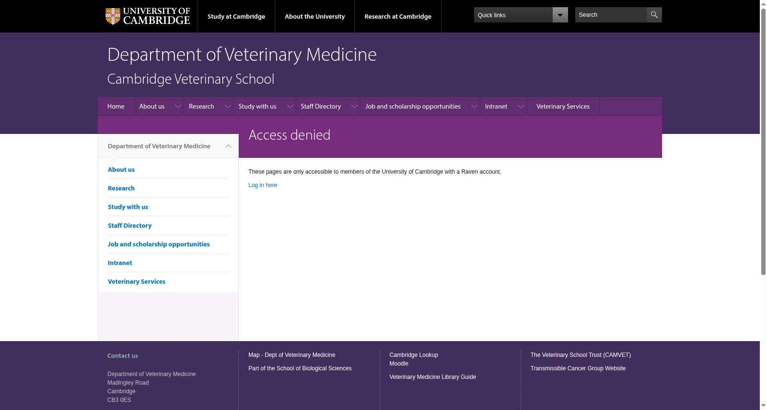The width and height of the screenshot is (767, 410).
Task: Select Study with us in the purple navbar
Action: [x=257, y=106]
